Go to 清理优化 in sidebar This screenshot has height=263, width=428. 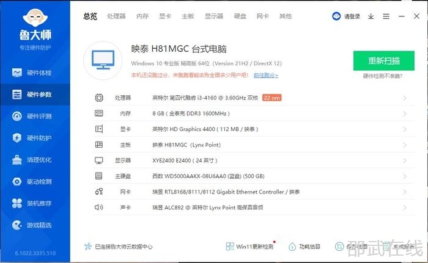tap(35, 160)
